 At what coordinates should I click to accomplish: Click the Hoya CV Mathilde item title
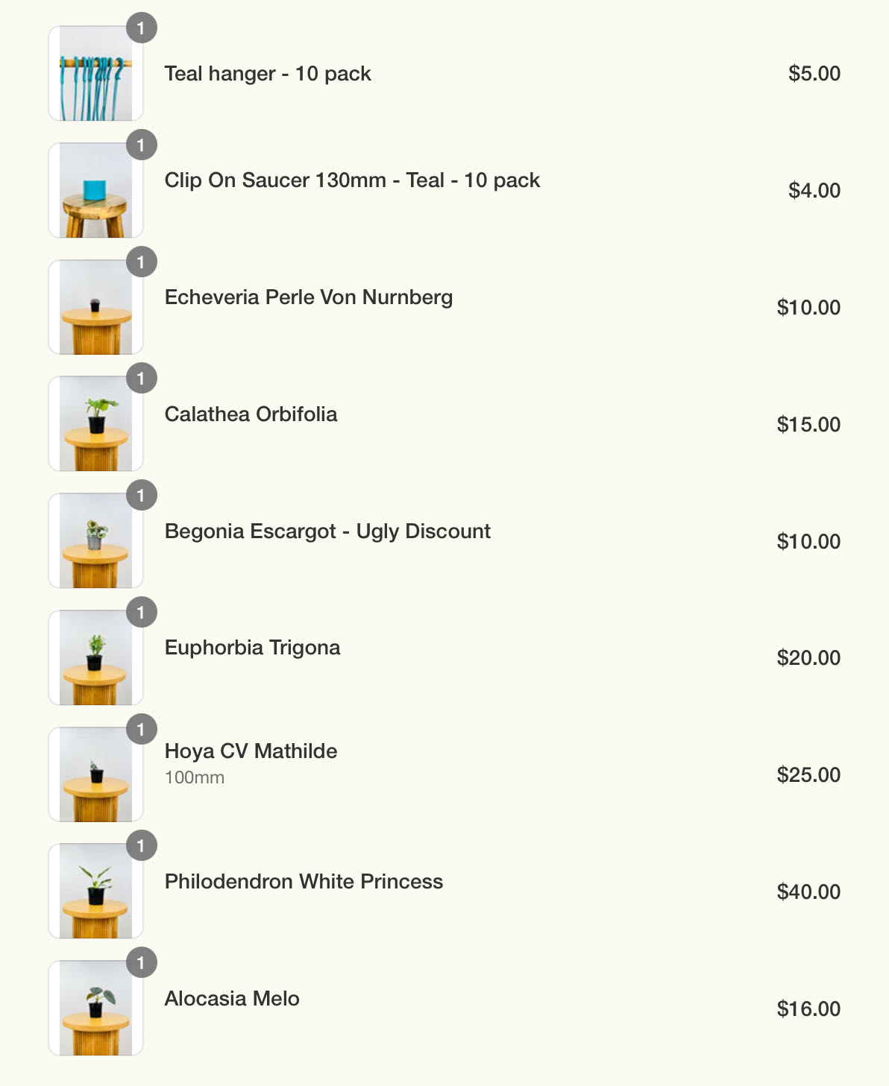(251, 751)
